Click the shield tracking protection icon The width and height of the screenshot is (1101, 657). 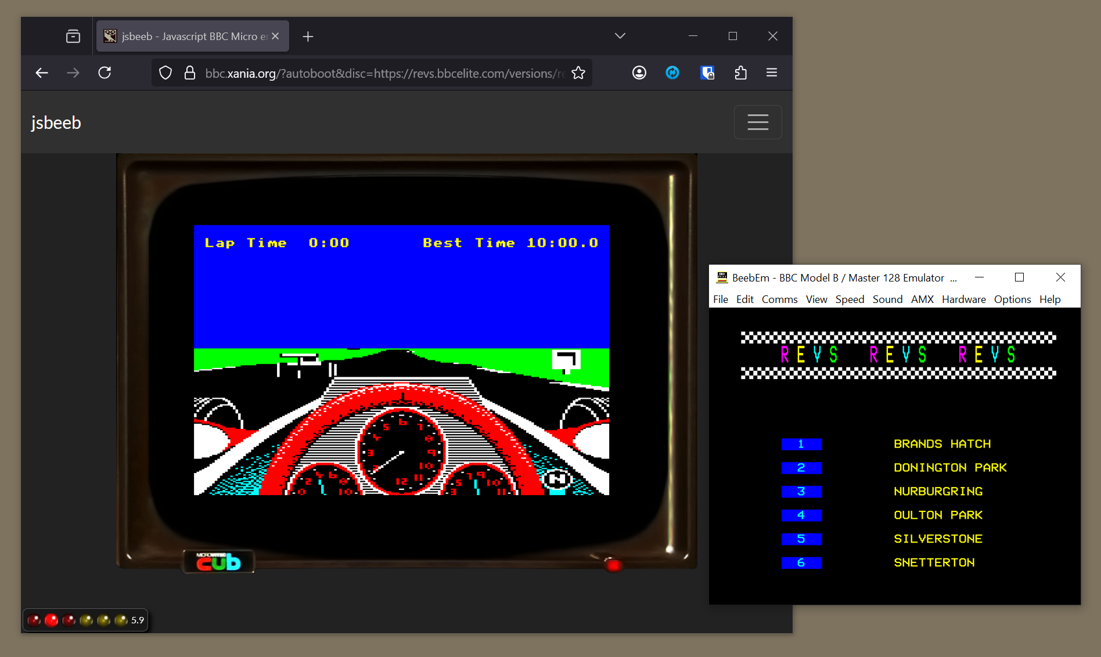(x=165, y=73)
